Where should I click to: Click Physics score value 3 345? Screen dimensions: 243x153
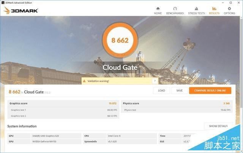227,103
